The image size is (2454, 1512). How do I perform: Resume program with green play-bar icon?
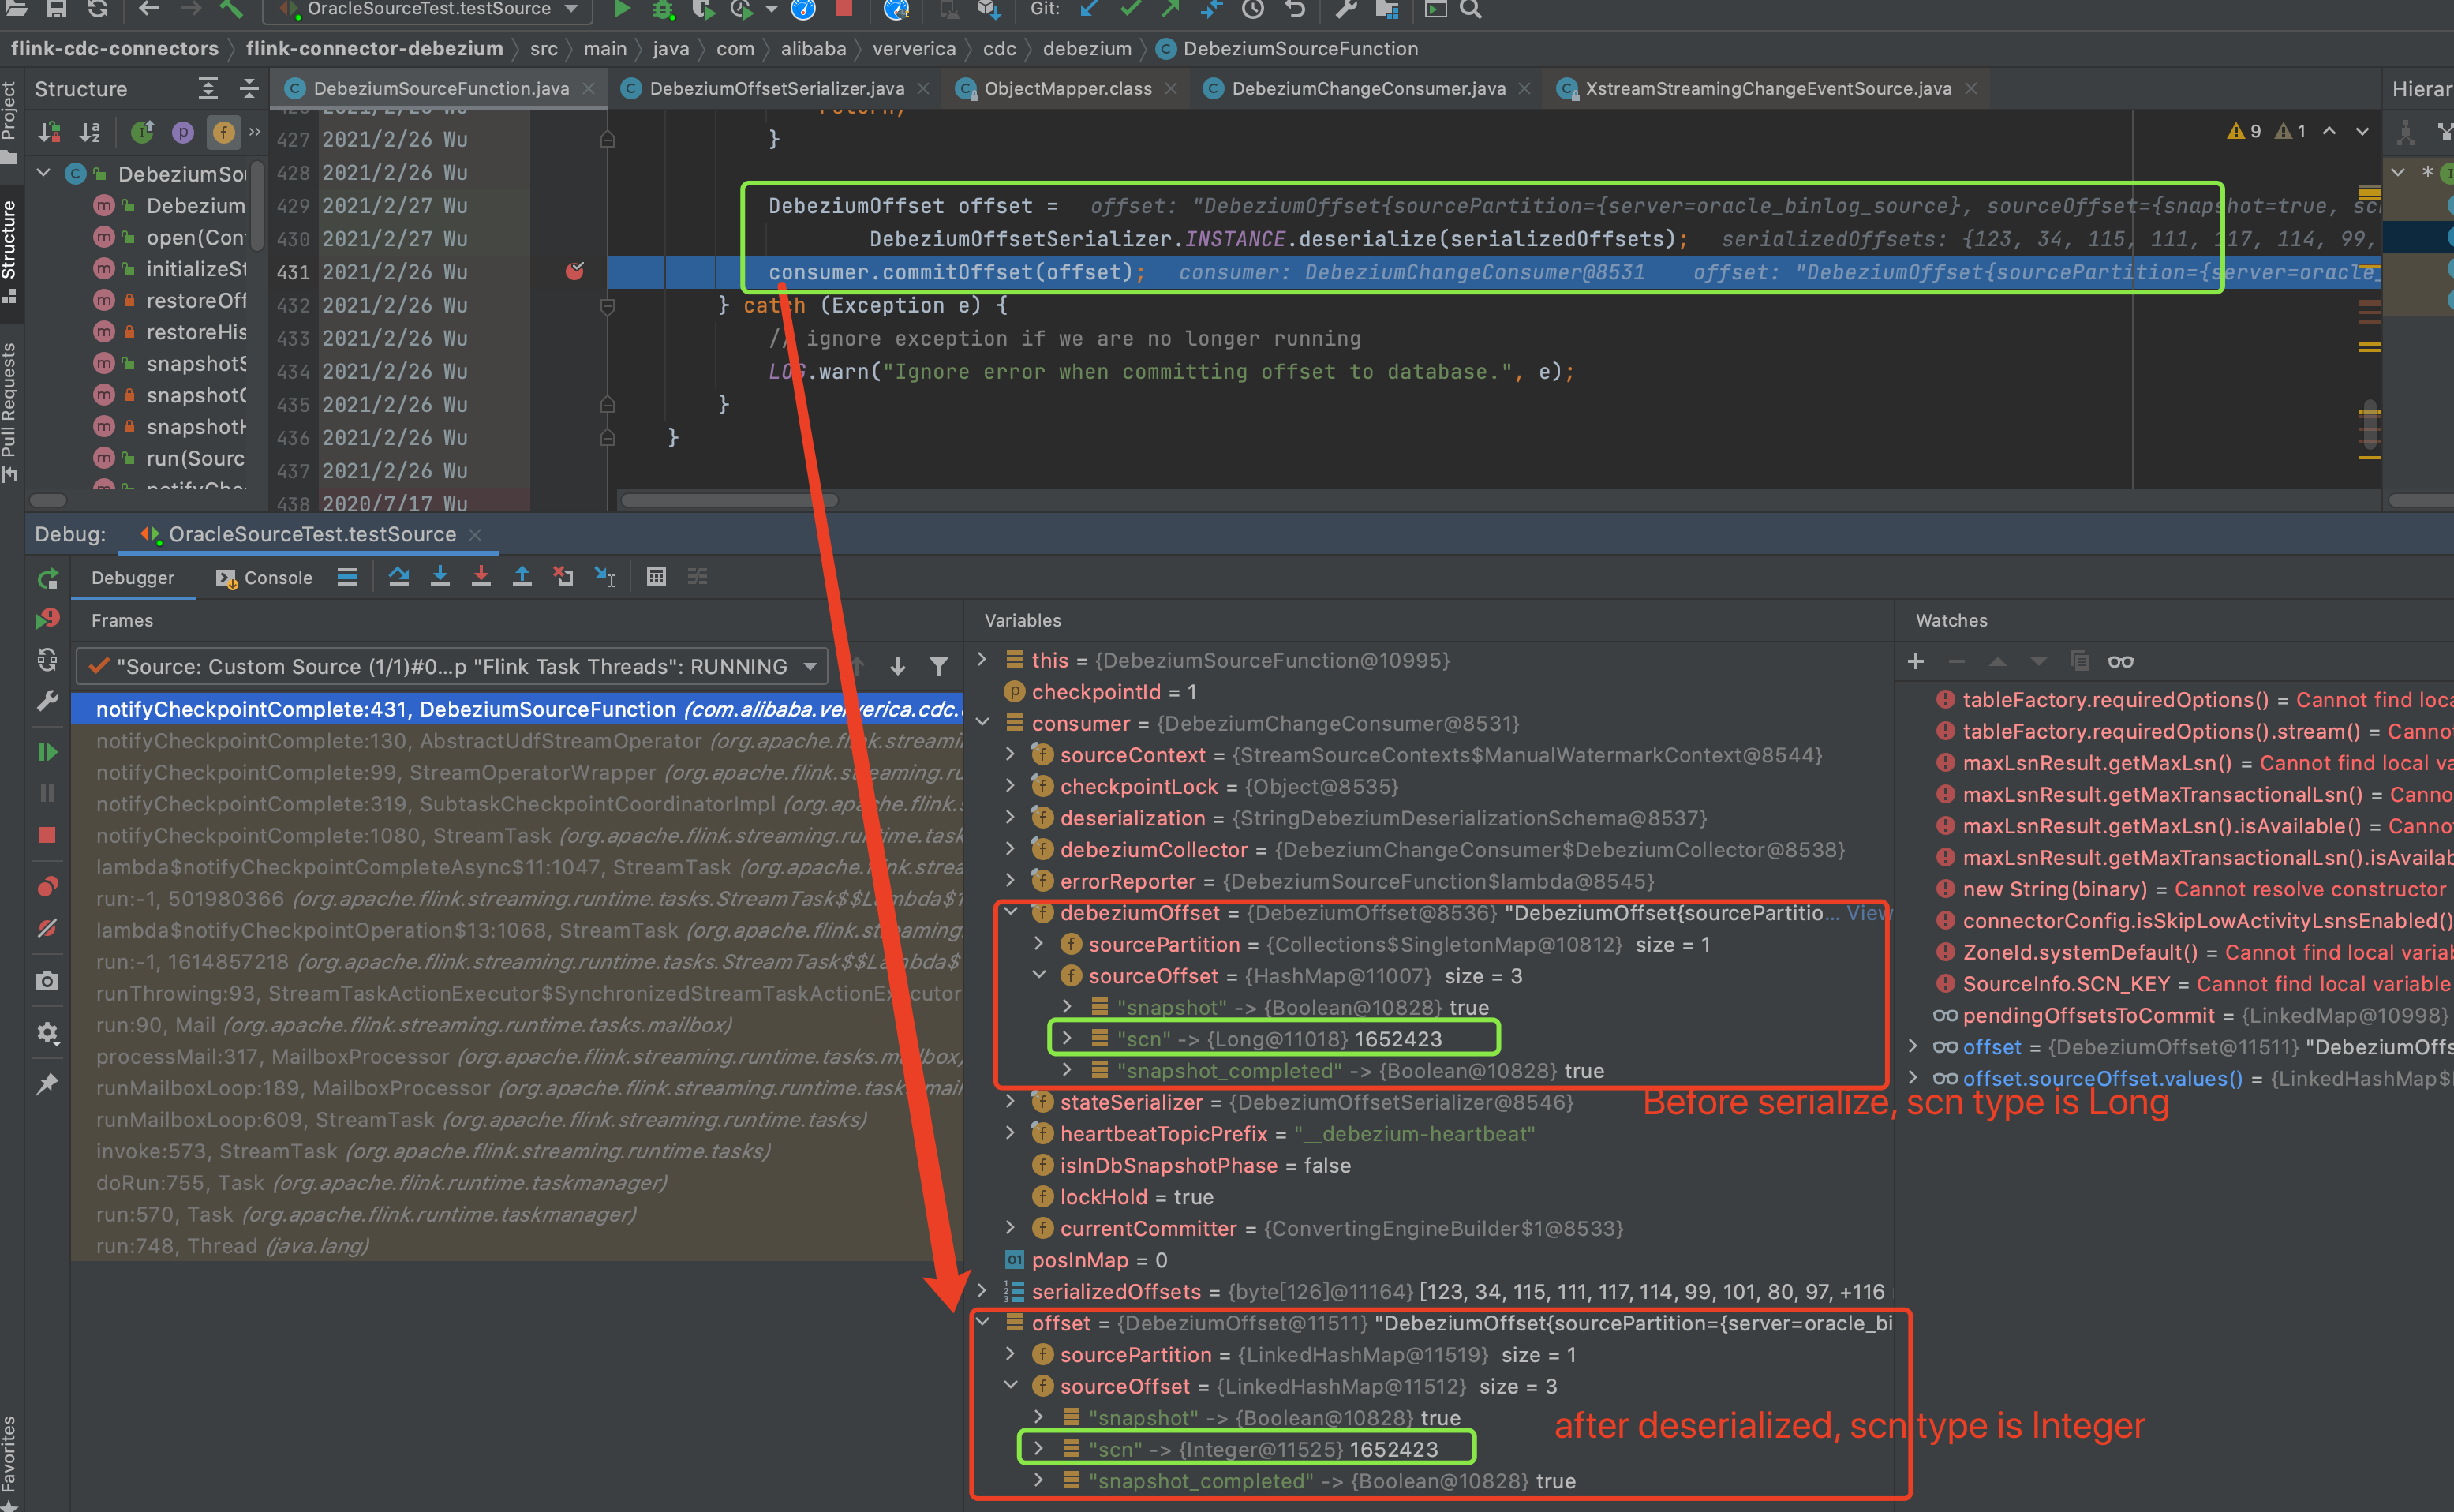pyautogui.click(x=47, y=752)
